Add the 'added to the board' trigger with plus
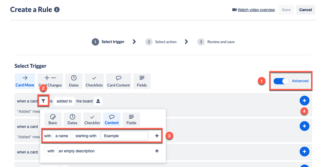The height and width of the screenshot is (167, 326). click(x=304, y=101)
